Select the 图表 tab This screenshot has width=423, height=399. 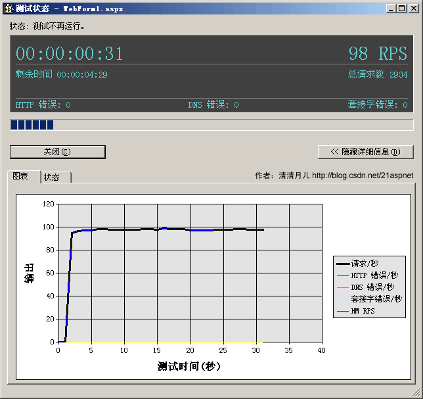coord(22,177)
